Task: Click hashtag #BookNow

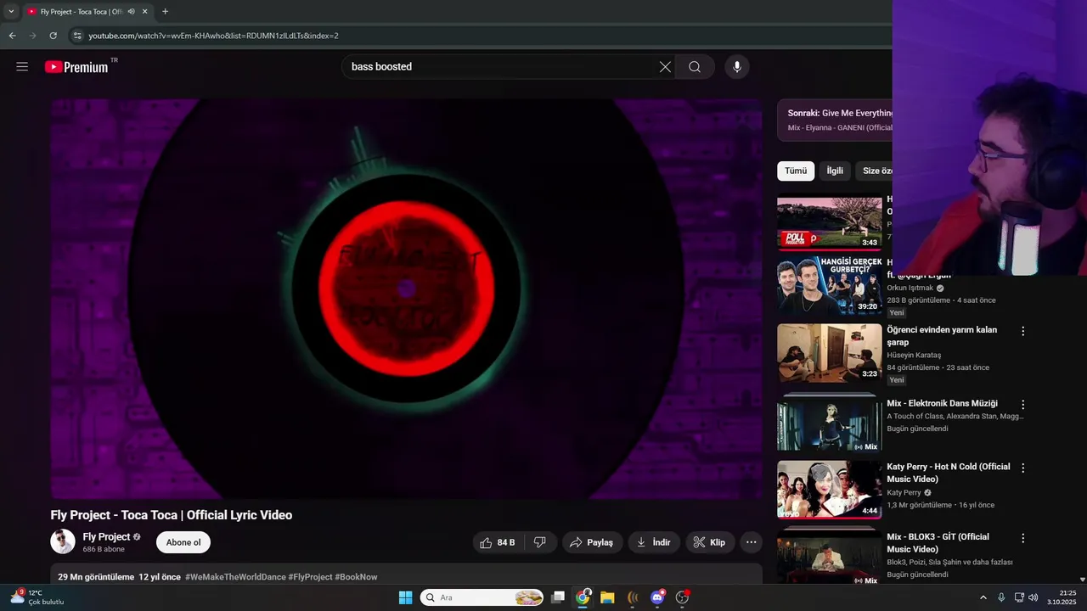Action: pyautogui.click(x=356, y=577)
